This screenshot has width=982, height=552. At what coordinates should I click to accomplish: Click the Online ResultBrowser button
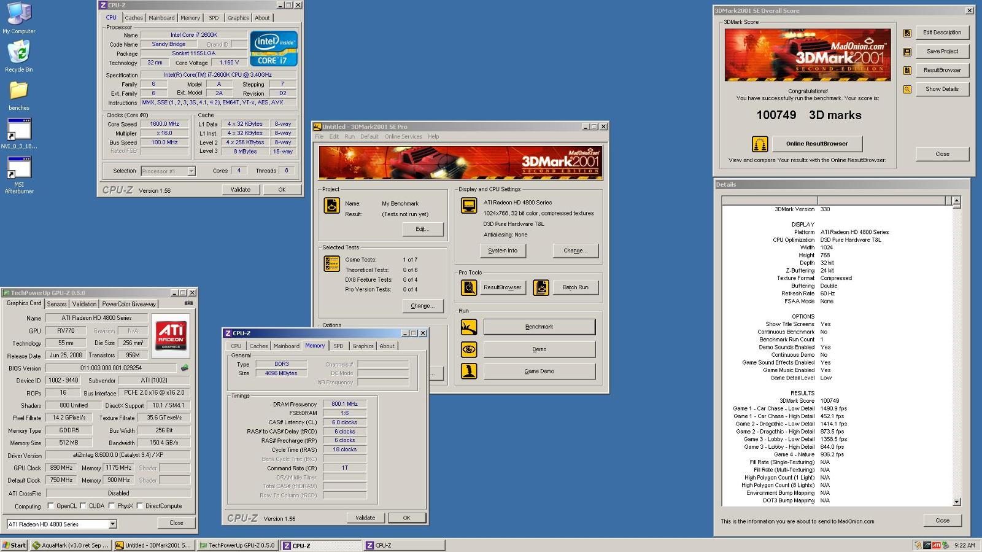click(x=817, y=144)
